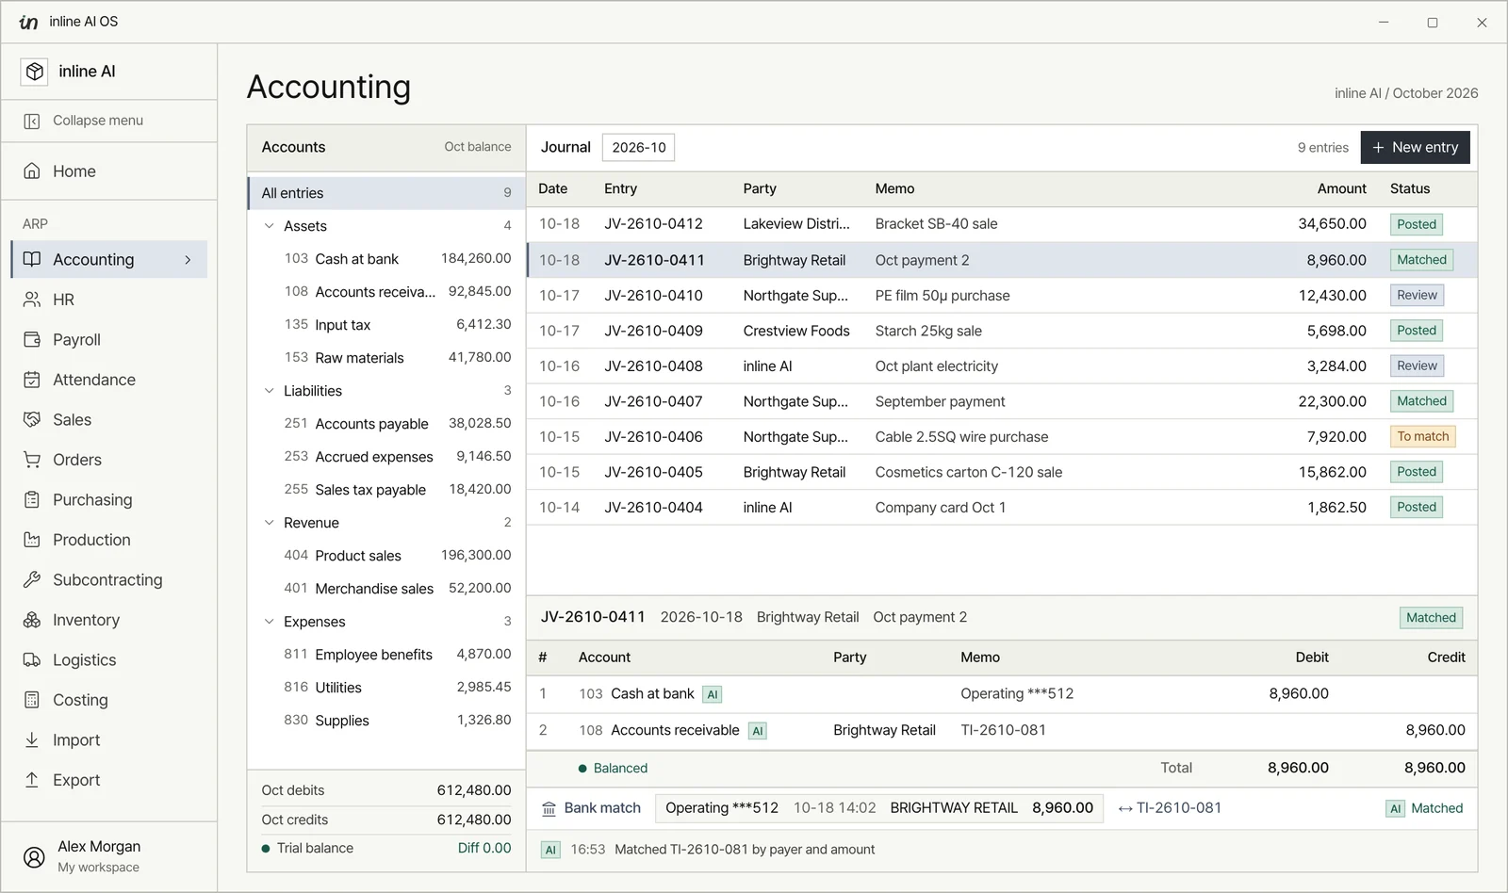Sort by the Amount column header
The height and width of the screenshot is (893, 1508).
coord(1341,189)
